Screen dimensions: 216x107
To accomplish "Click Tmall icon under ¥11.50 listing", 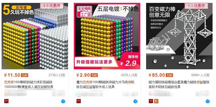I will [6, 101].
